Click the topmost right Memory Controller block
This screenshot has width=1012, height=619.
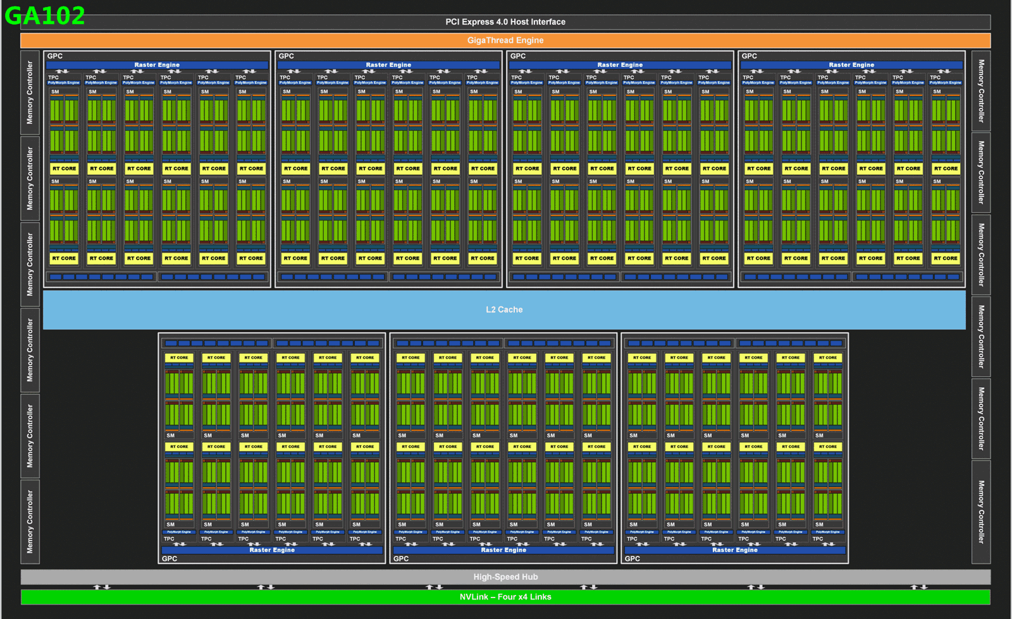981,91
